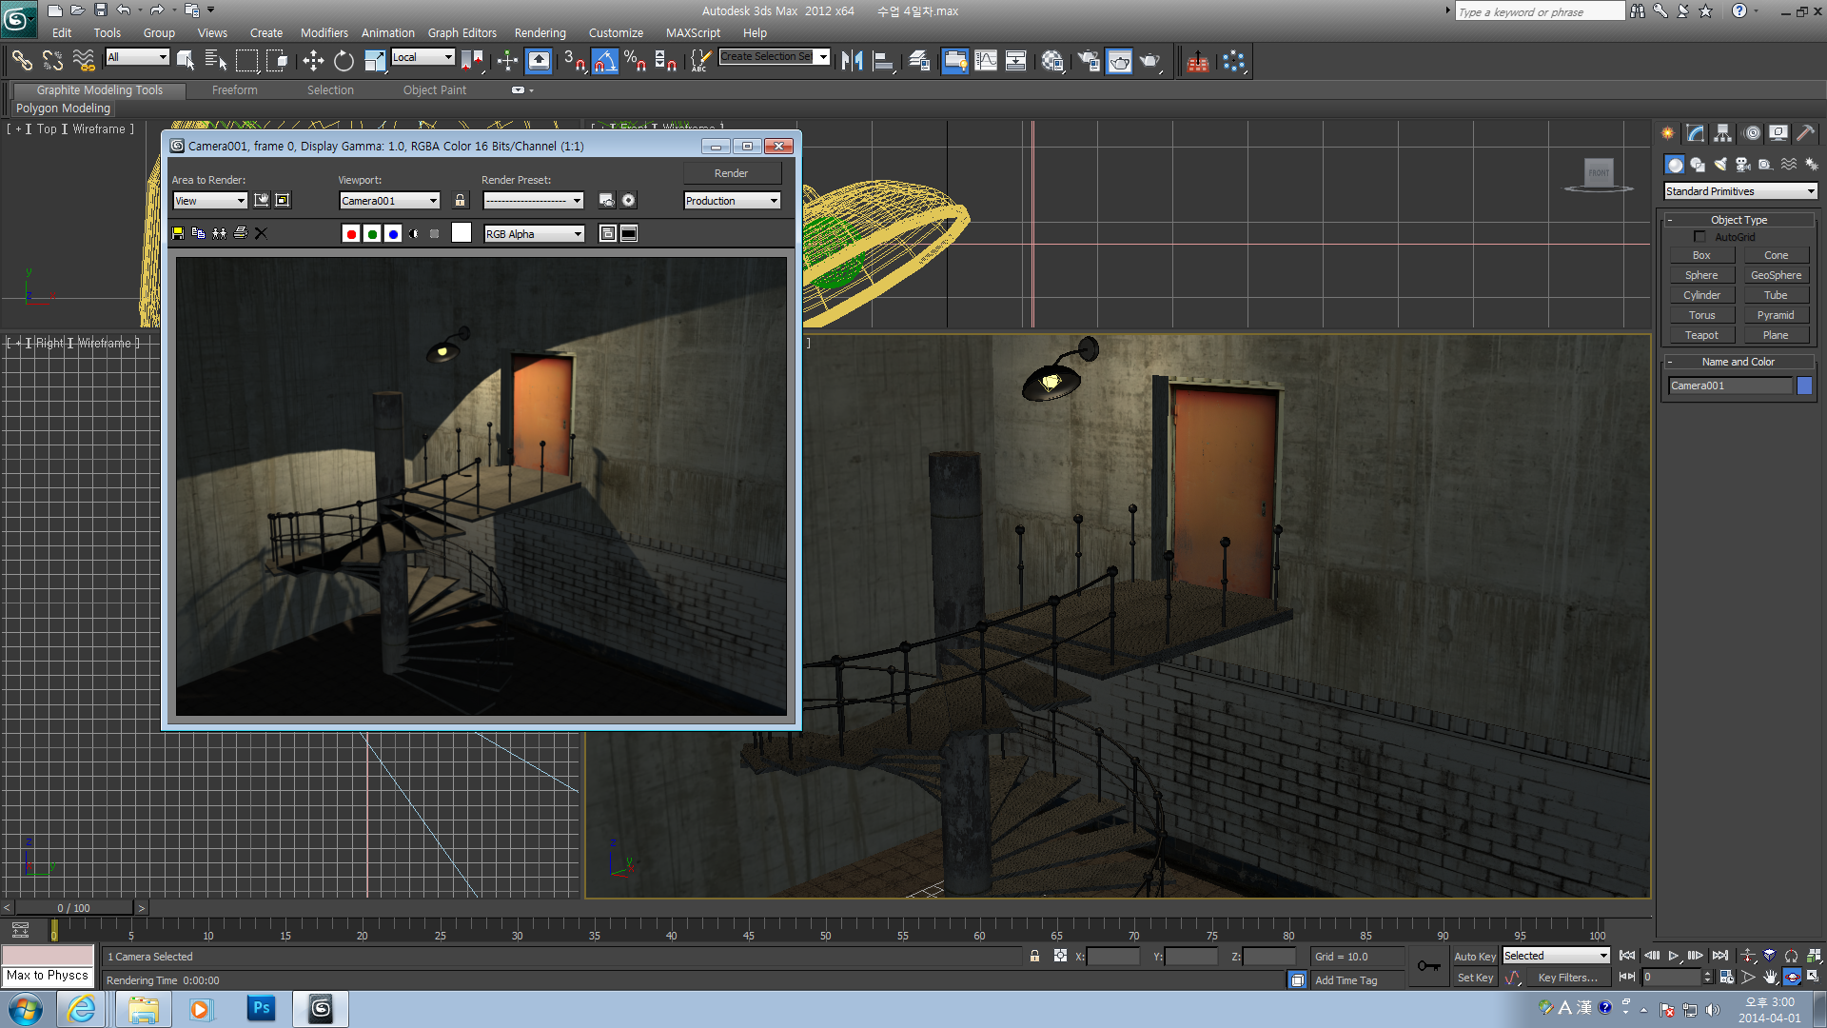The width and height of the screenshot is (1827, 1028).
Task: Toggle Auto Key animation mode
Action: click(1474, 957)
